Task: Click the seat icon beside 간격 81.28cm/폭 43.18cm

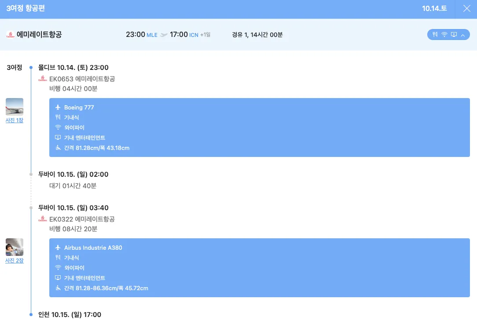Action: click(58, 148)
